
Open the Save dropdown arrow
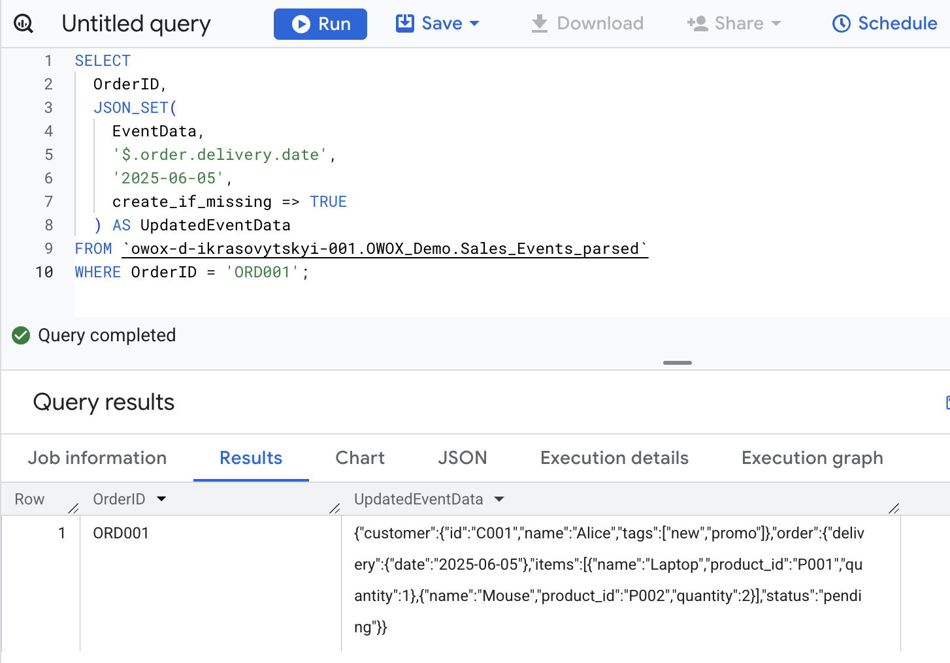pyautogui.click(x=474, y=24)
